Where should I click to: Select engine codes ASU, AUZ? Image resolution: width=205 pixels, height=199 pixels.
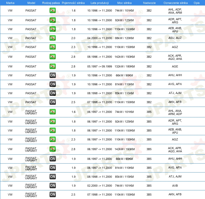(175, 38)
